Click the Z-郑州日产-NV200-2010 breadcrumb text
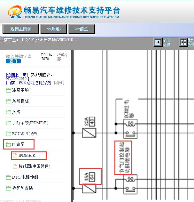 coord(29,77)
